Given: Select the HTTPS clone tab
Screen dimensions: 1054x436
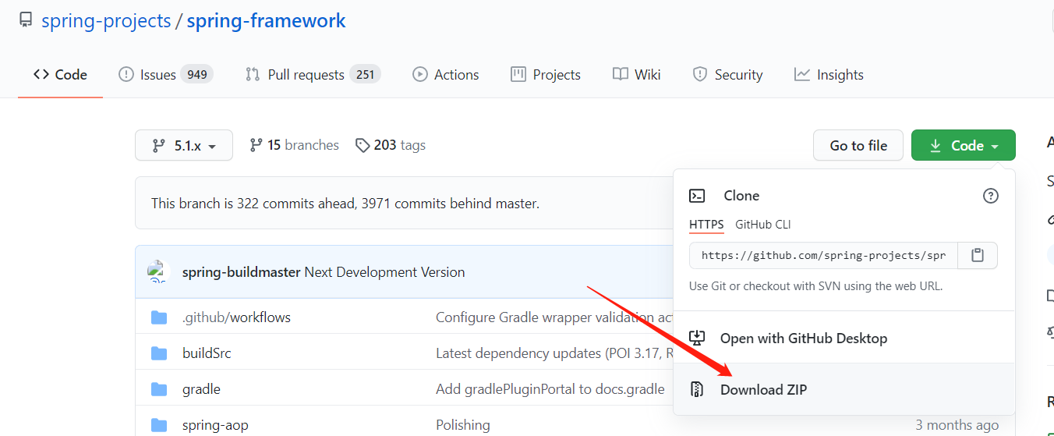Looking at the screenshot, I should click(x=706, y=225).
